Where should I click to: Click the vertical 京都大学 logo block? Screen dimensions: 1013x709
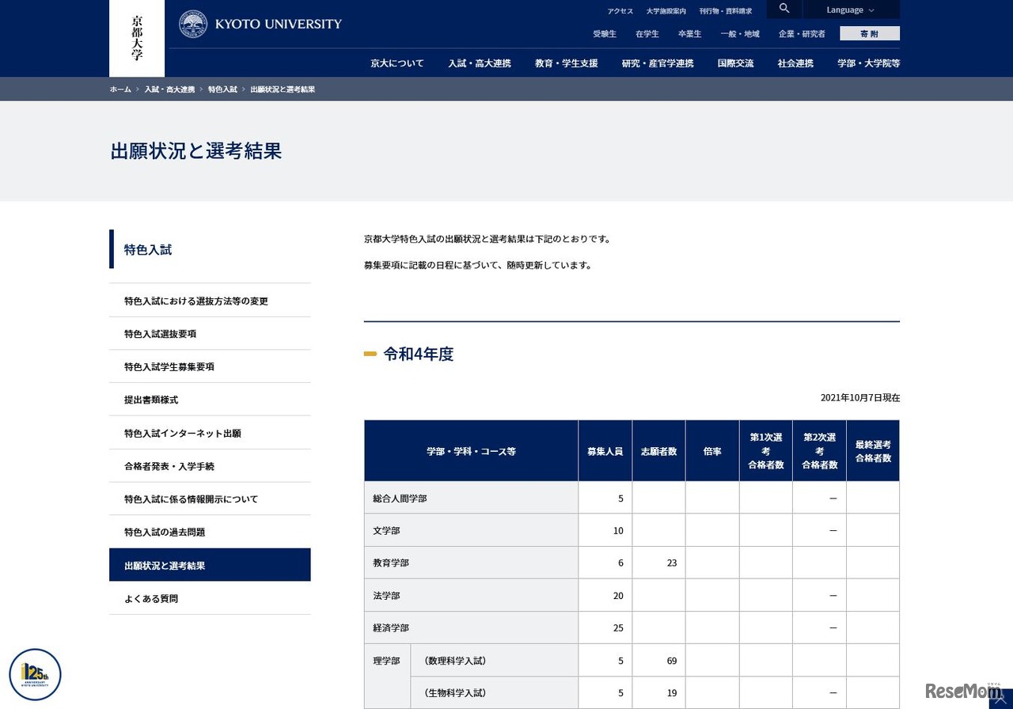[136, 37]
